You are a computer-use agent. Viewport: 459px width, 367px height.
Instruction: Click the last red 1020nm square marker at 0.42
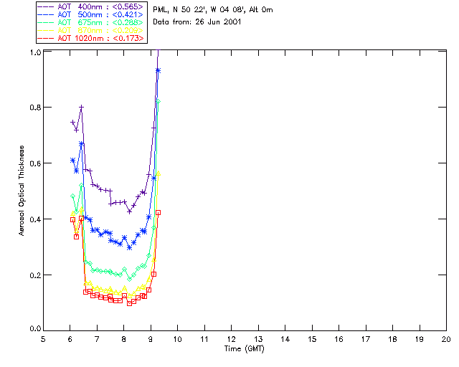158,213
